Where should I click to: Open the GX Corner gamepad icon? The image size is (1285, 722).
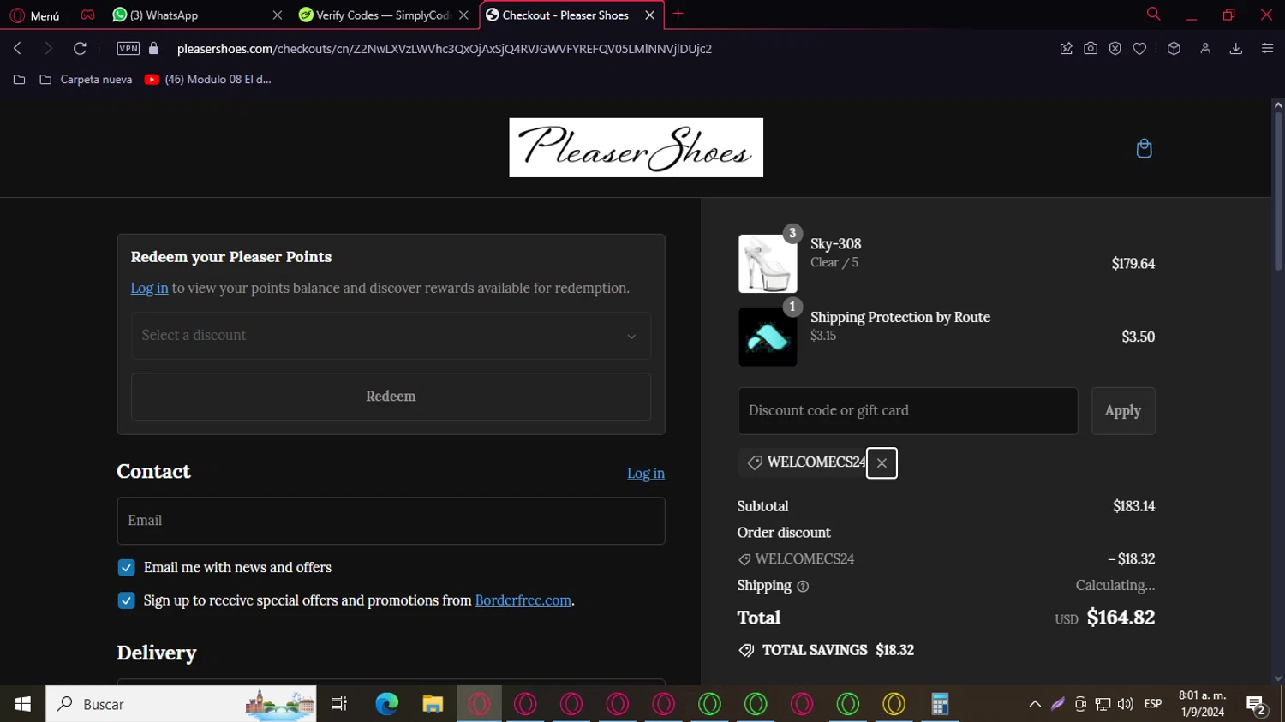[x=87, y=15]
